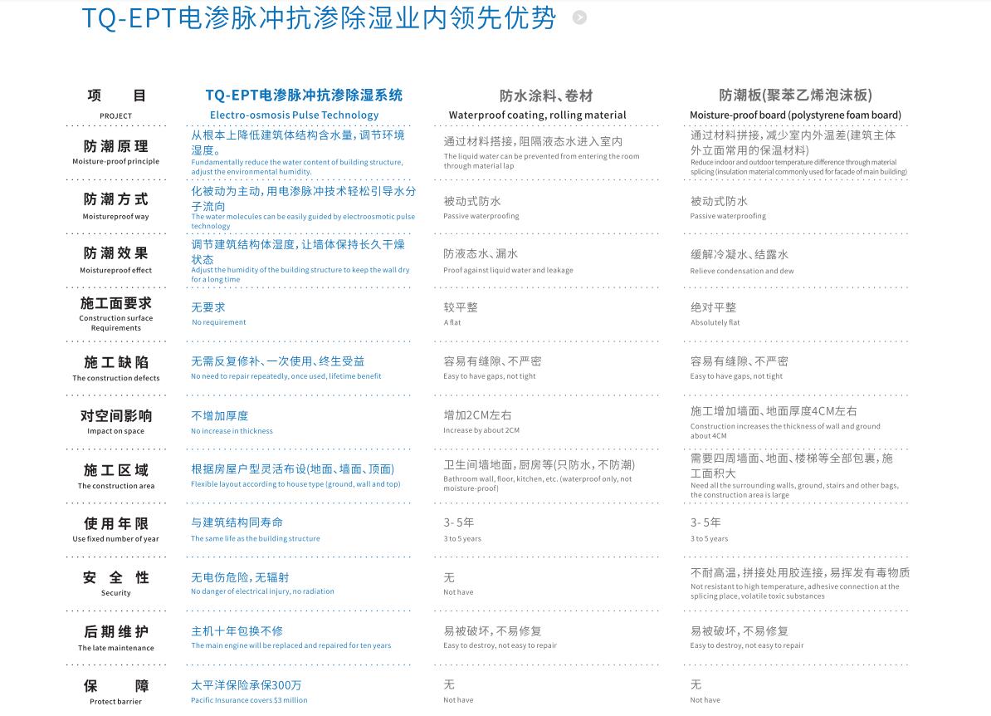Screen dimensions: 991x716
Task: Click '易被破坏,不易修复' in moisture-proof board column
Action: point(740,631)
